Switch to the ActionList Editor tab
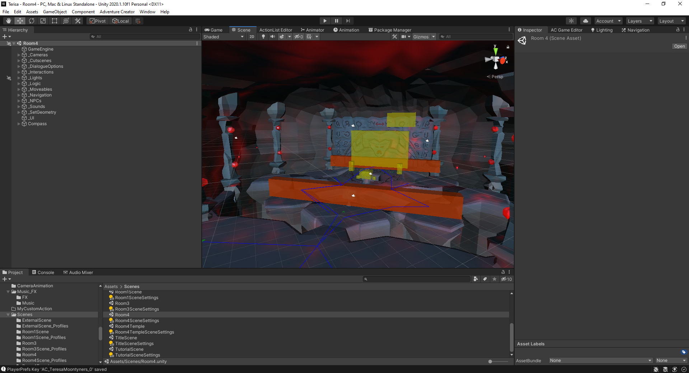This screenshot has height=373, width=689. (x=276, y=30)
